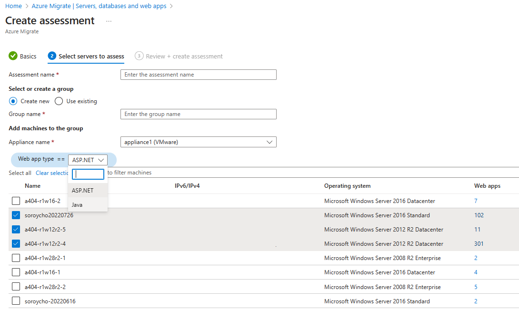Deselect the a404-r1w12r2-5 checkbox
The height and width of the screenshot is (309, 519).
[x=16, y=229]
